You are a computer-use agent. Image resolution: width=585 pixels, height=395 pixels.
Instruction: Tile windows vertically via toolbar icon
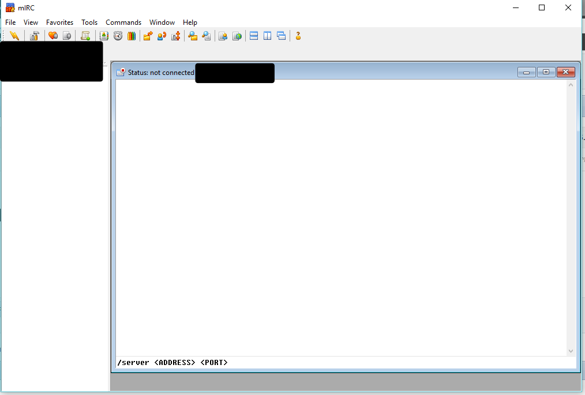pos(268,36)
